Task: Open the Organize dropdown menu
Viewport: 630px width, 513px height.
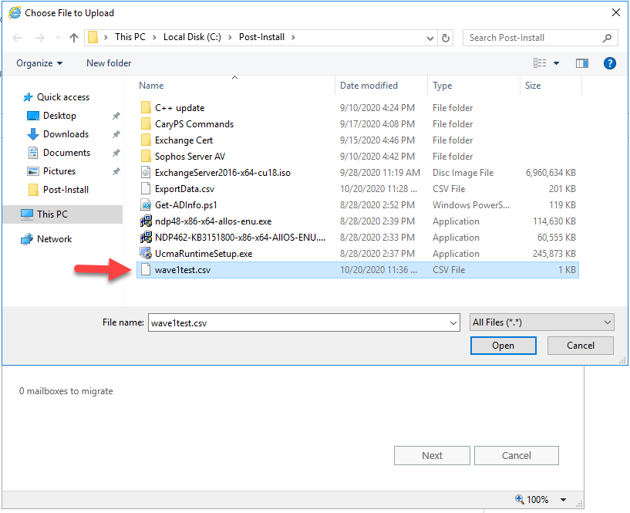Action: (35, 63)
